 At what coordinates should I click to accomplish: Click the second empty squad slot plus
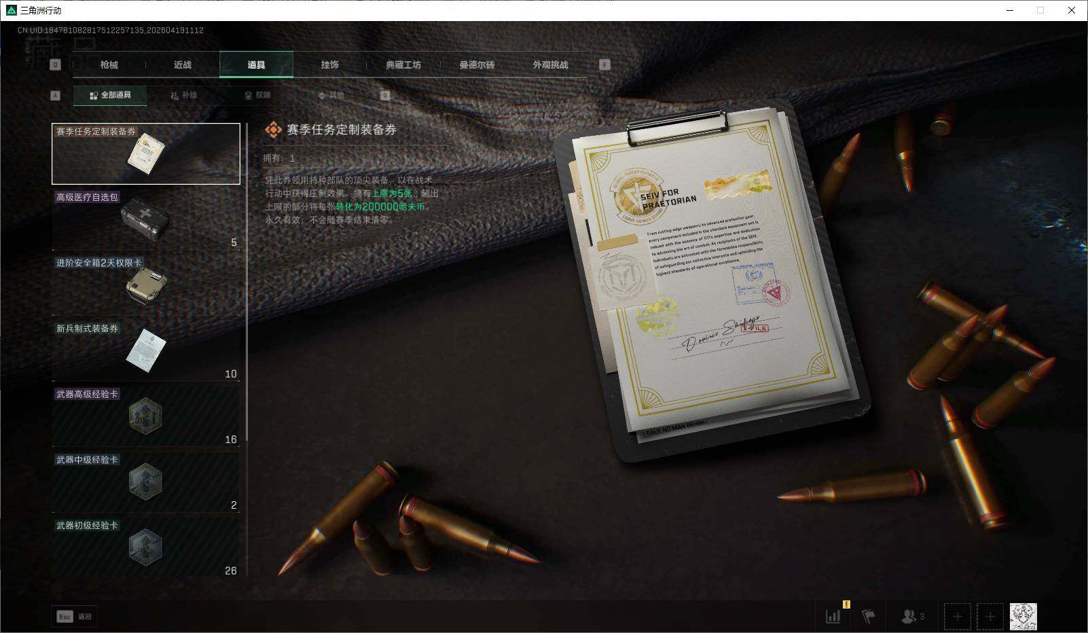[x=990, y=617]
